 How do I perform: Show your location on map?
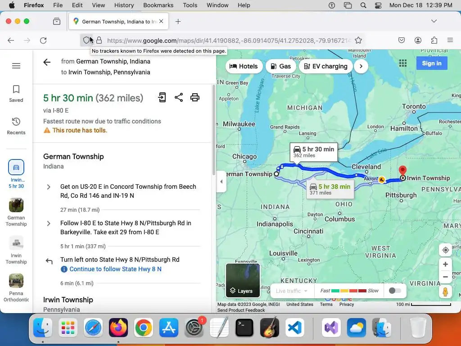coord(445,250)
